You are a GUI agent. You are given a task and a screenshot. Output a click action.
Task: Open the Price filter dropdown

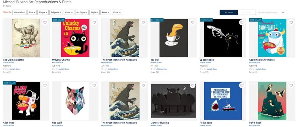tap(117, 12)
